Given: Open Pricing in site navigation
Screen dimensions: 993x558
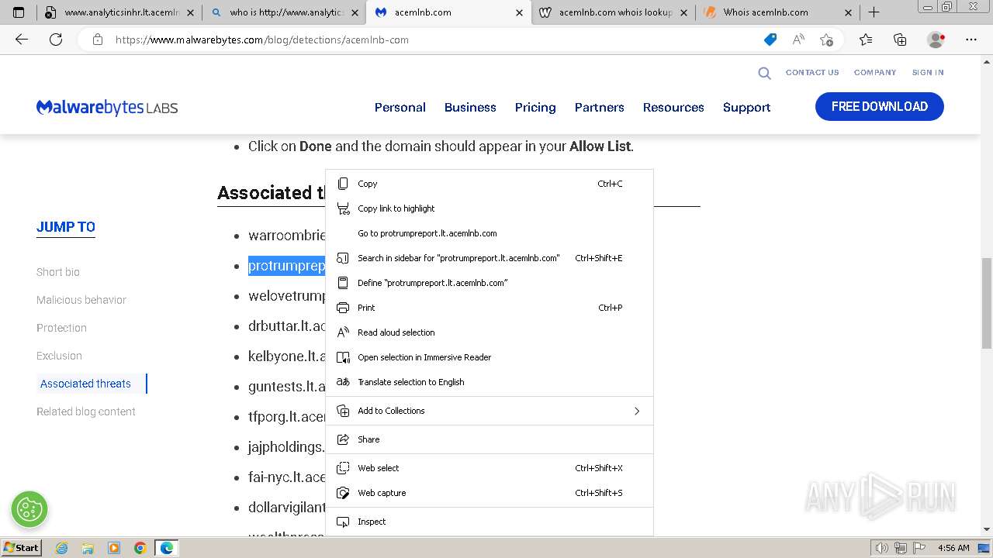Looking at the screenshot, I should tap(535, 108).
